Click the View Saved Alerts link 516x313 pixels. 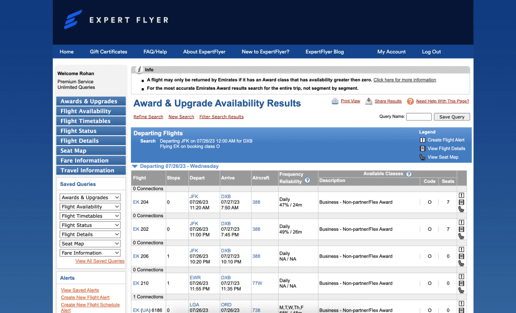coord(80,290)
